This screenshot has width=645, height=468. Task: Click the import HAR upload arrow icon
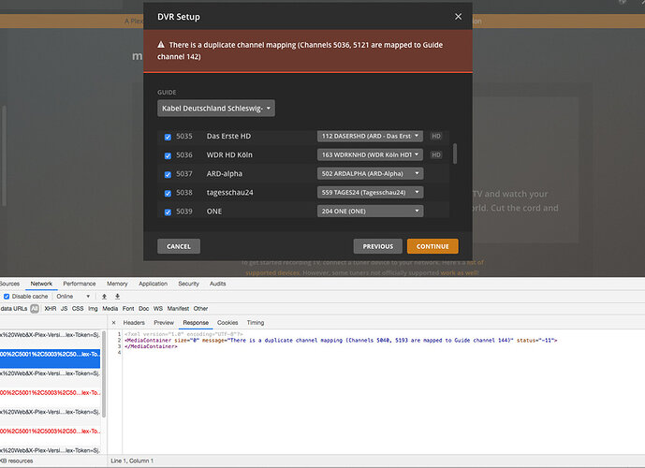104,297
